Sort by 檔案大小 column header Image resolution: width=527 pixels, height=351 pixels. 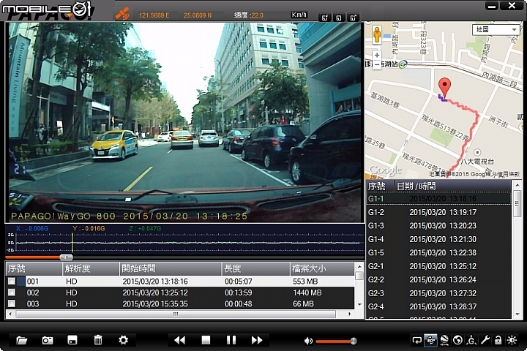tap(322, 268)
